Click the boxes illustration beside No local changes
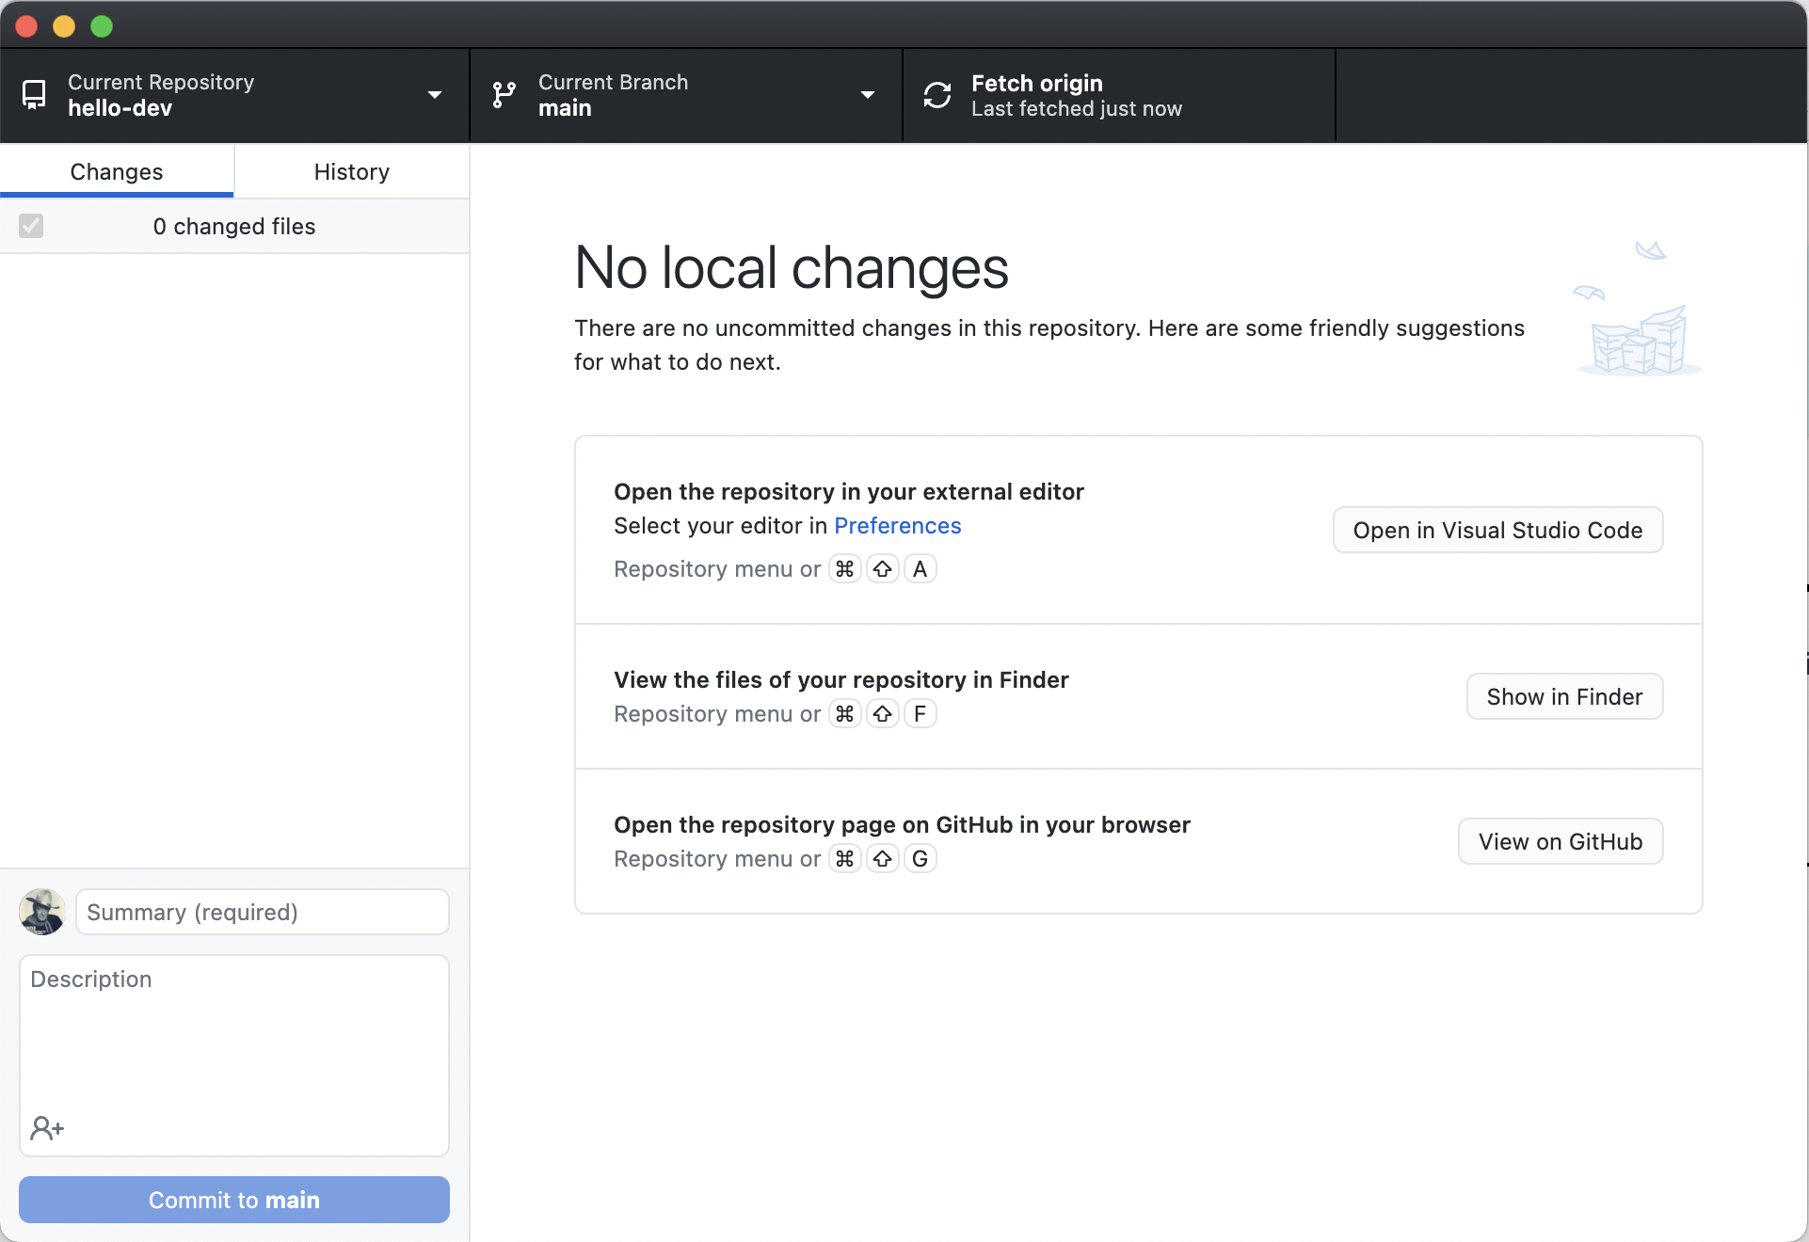1809x1242 pixels. [1639, 341]
